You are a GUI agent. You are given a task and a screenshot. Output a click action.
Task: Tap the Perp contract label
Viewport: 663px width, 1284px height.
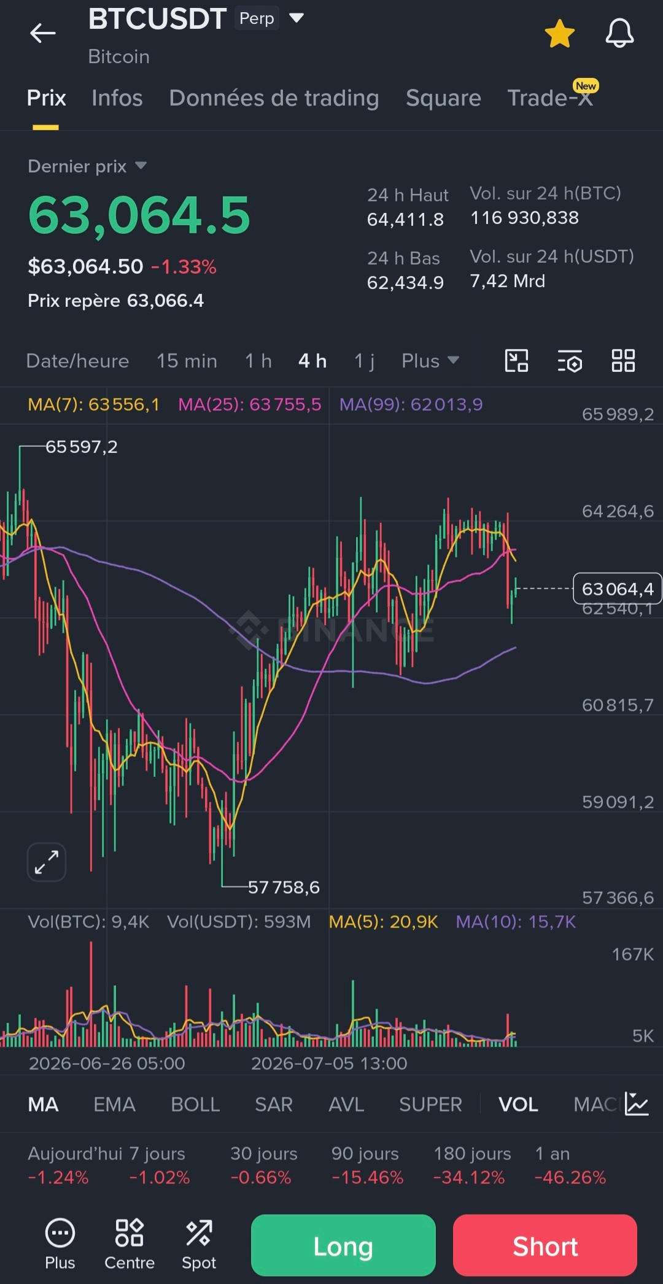coord(257,18)
